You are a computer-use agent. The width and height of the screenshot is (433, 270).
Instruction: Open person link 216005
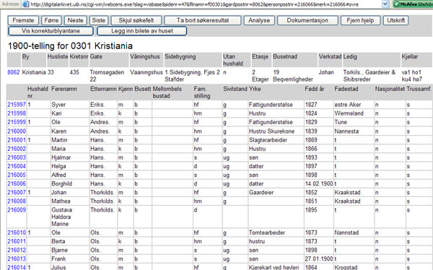17,175
